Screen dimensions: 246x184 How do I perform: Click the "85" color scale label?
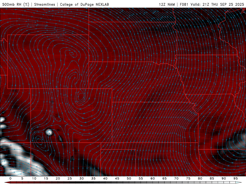[x=212, y=178]
